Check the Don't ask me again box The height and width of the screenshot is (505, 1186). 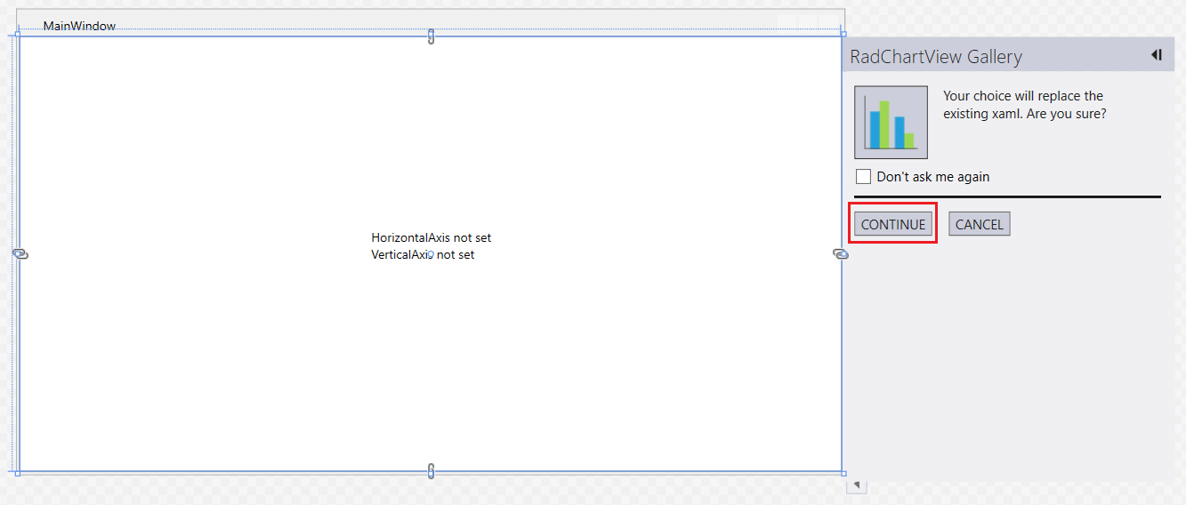point(863,176)
